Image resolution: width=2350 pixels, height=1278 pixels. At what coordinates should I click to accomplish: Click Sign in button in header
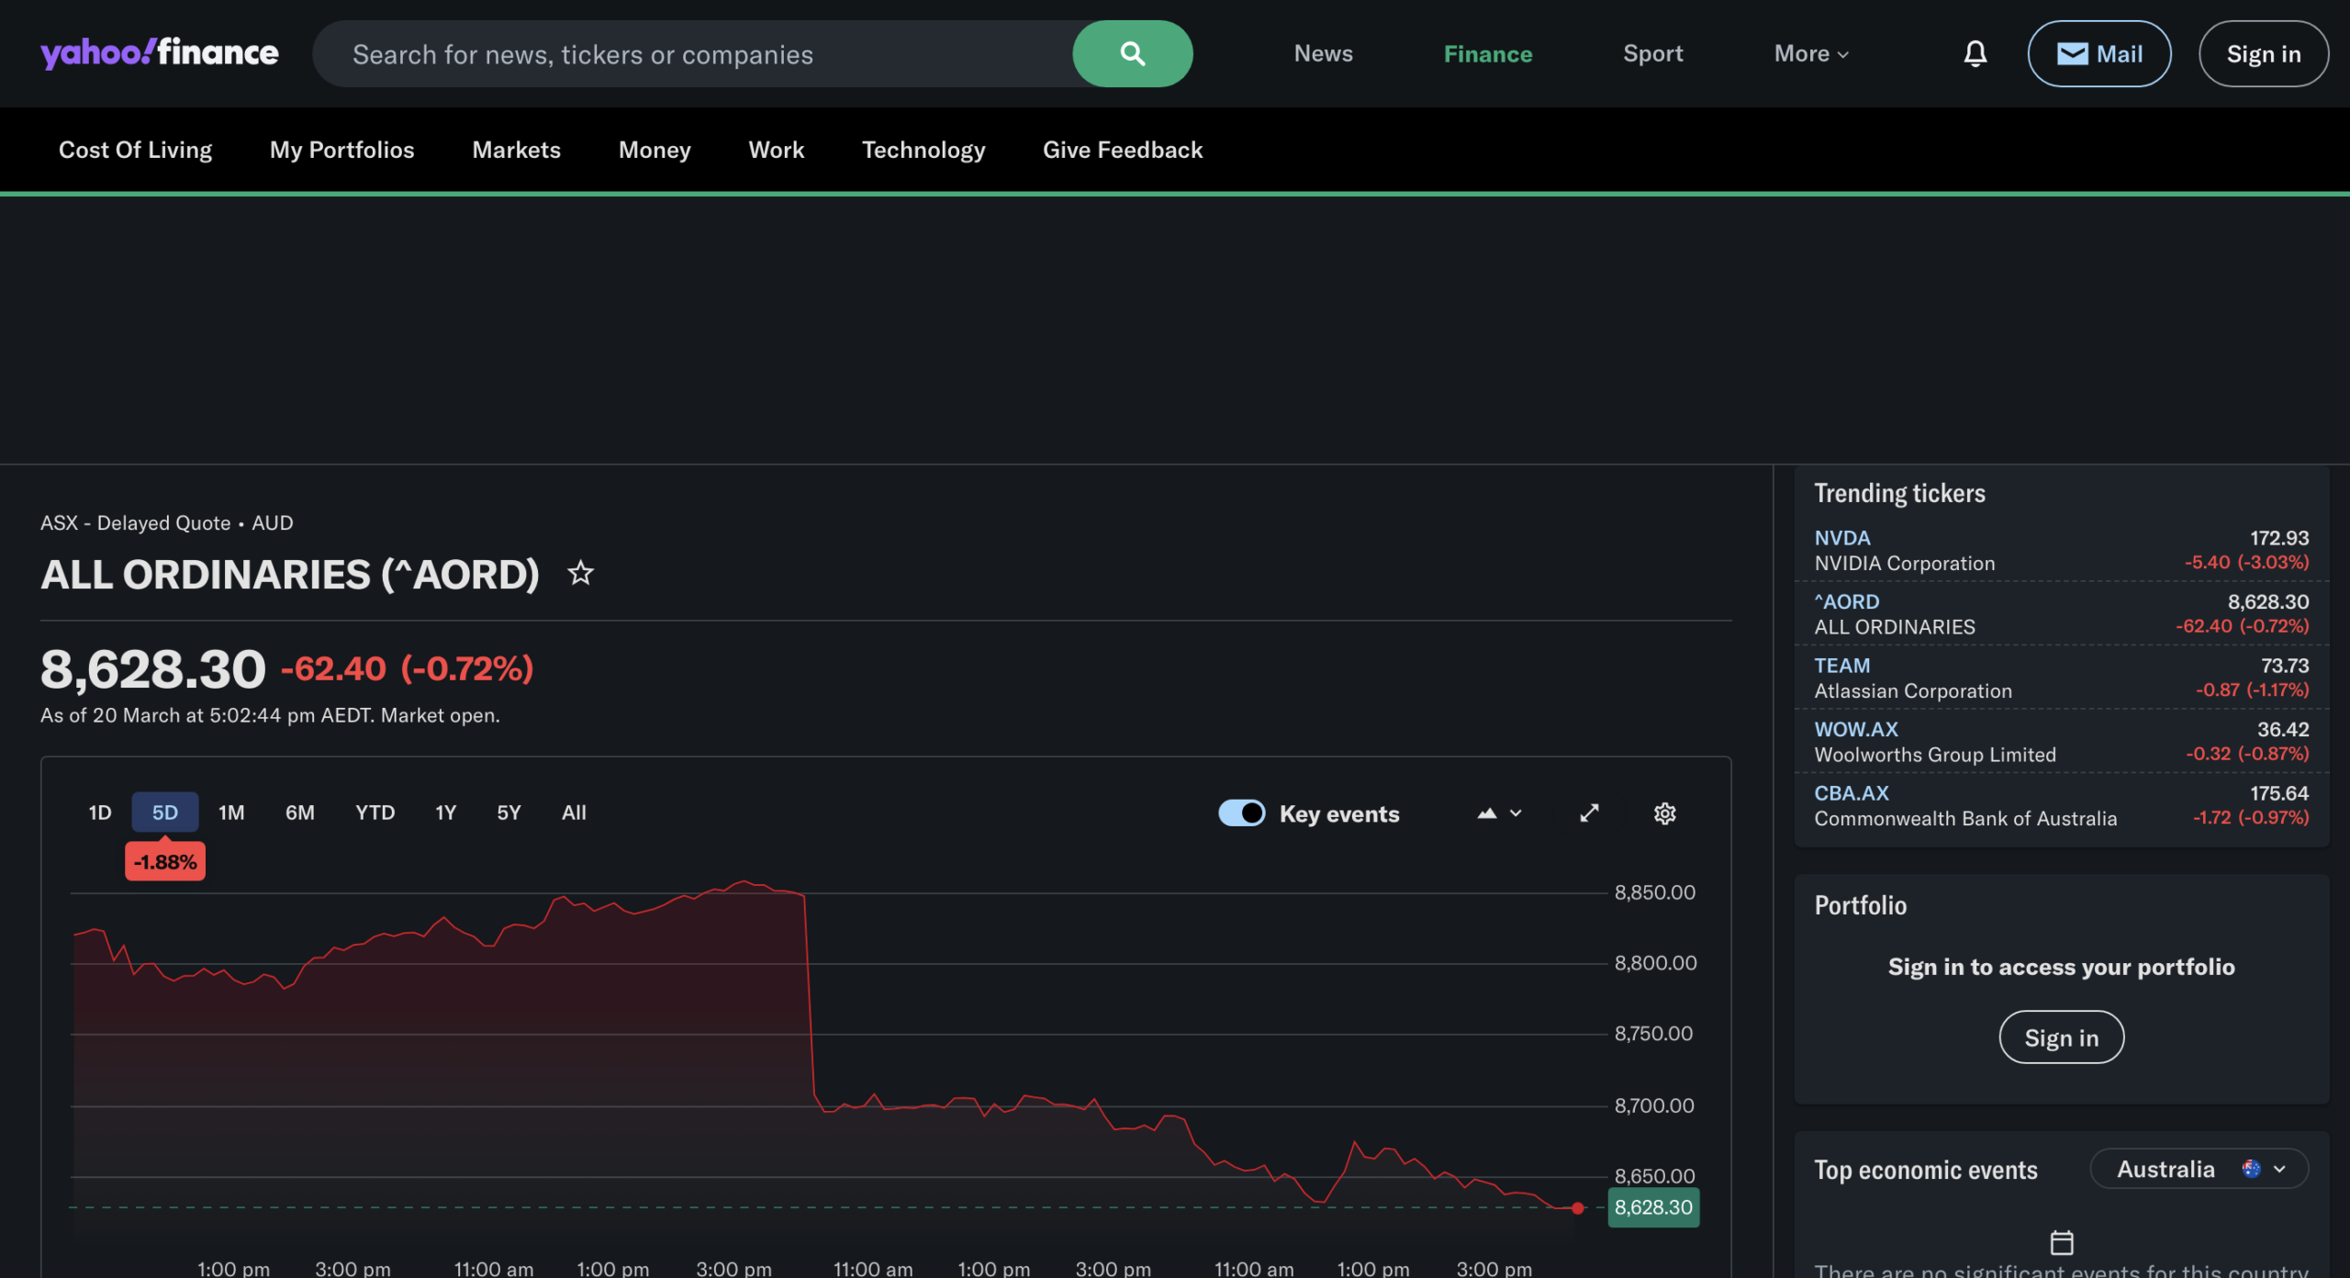point(2264,54)
